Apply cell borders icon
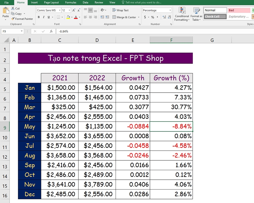The image size is (254, 203). [x=58, y=17]
